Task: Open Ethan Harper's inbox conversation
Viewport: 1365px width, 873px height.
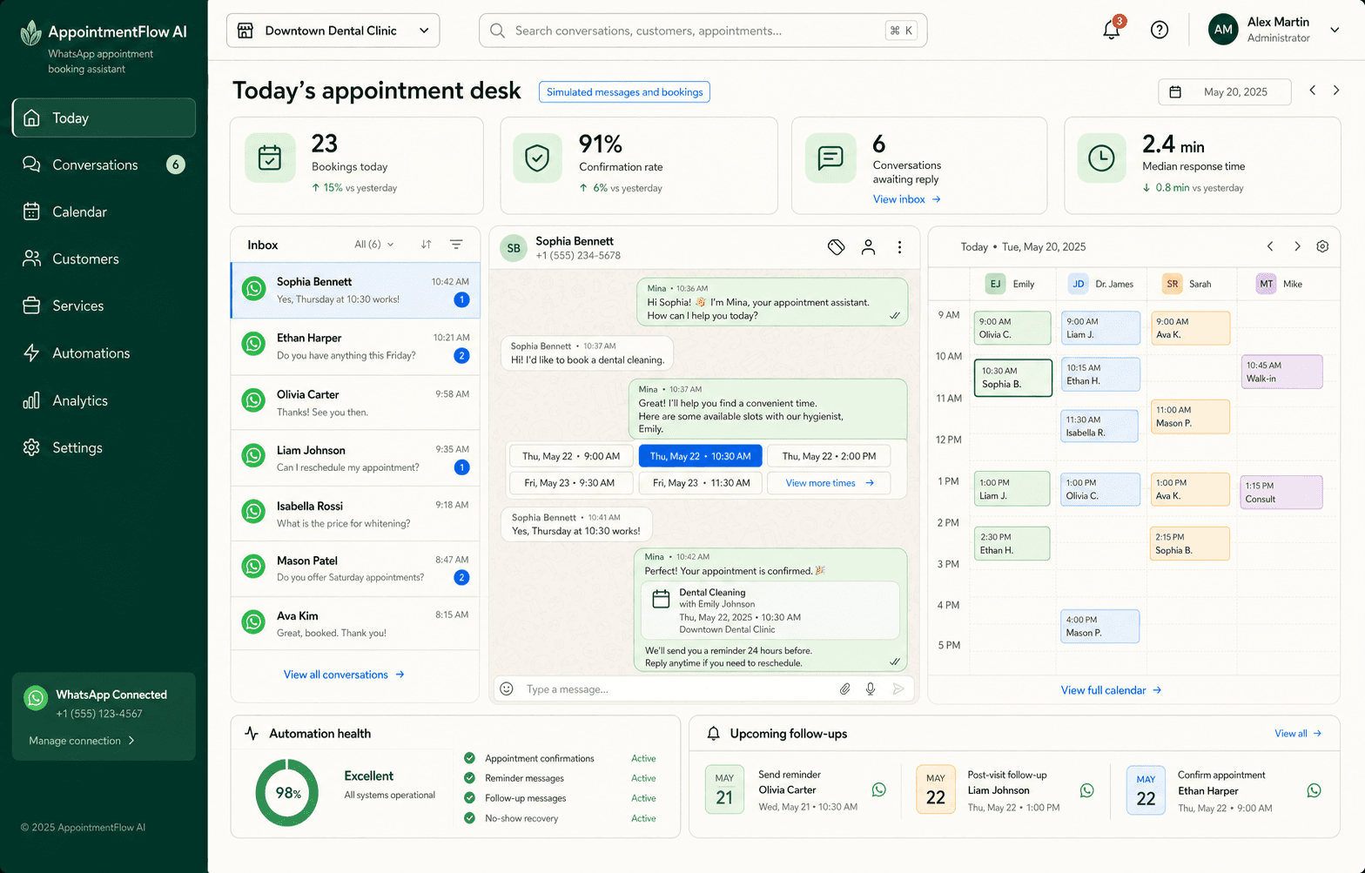Action: click(355, 346)
